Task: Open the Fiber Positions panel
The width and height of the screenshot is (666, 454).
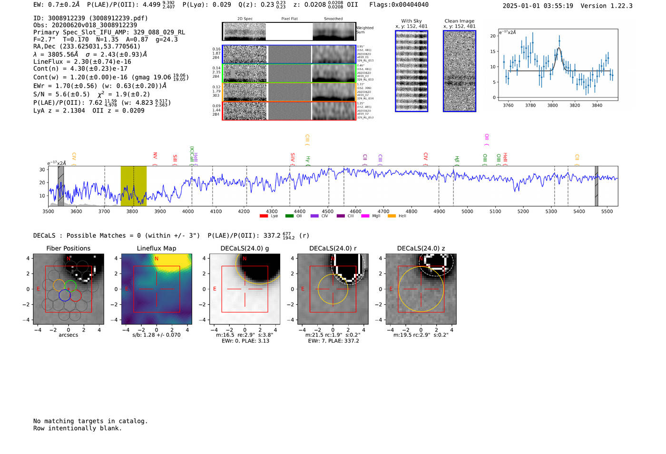Action: tap(69, 289)
